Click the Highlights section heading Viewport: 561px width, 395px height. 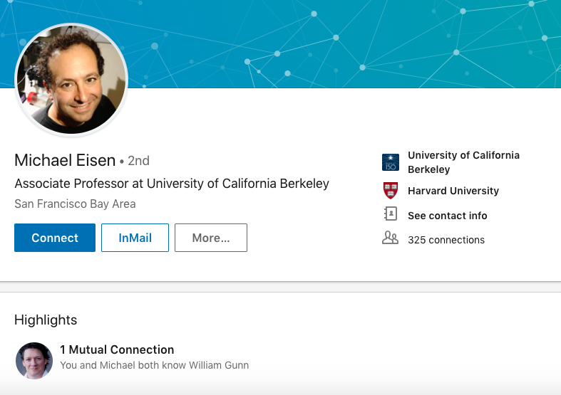point(46,320)
